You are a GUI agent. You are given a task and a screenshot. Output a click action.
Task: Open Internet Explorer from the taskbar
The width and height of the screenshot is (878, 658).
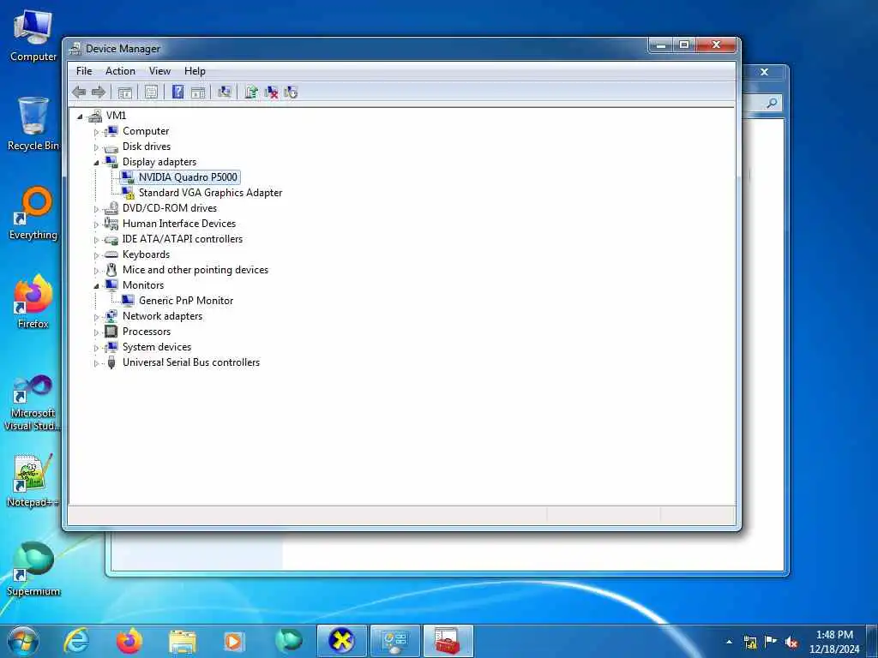click(76, 641)
